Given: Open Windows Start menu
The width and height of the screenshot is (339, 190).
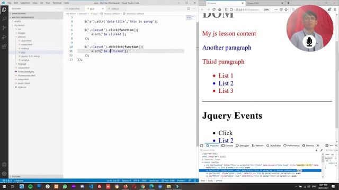Looking at the screenshot, I should 4,186.
